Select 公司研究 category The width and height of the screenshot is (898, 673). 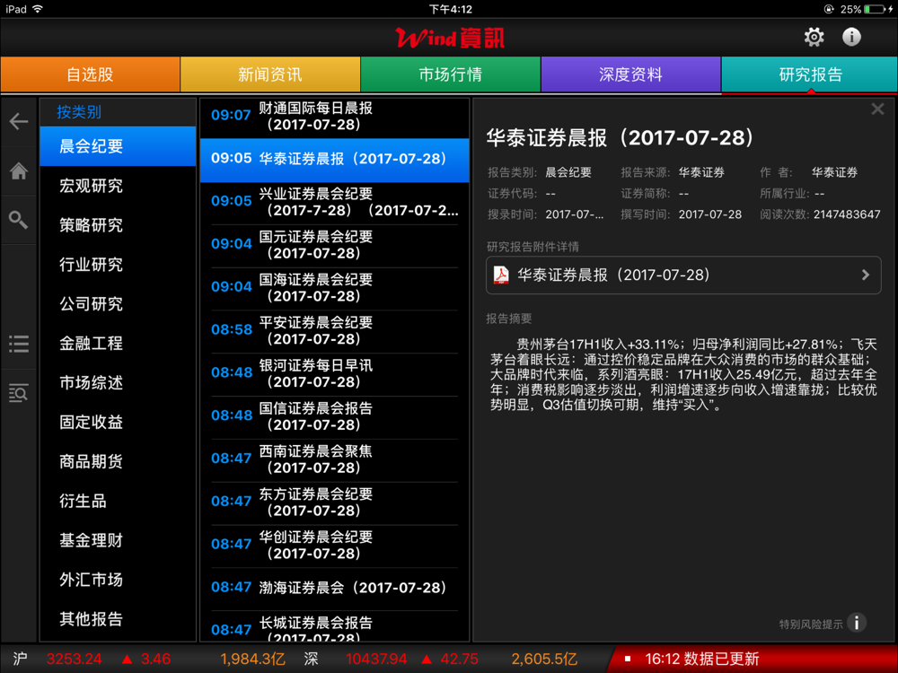tap(118, 304)
